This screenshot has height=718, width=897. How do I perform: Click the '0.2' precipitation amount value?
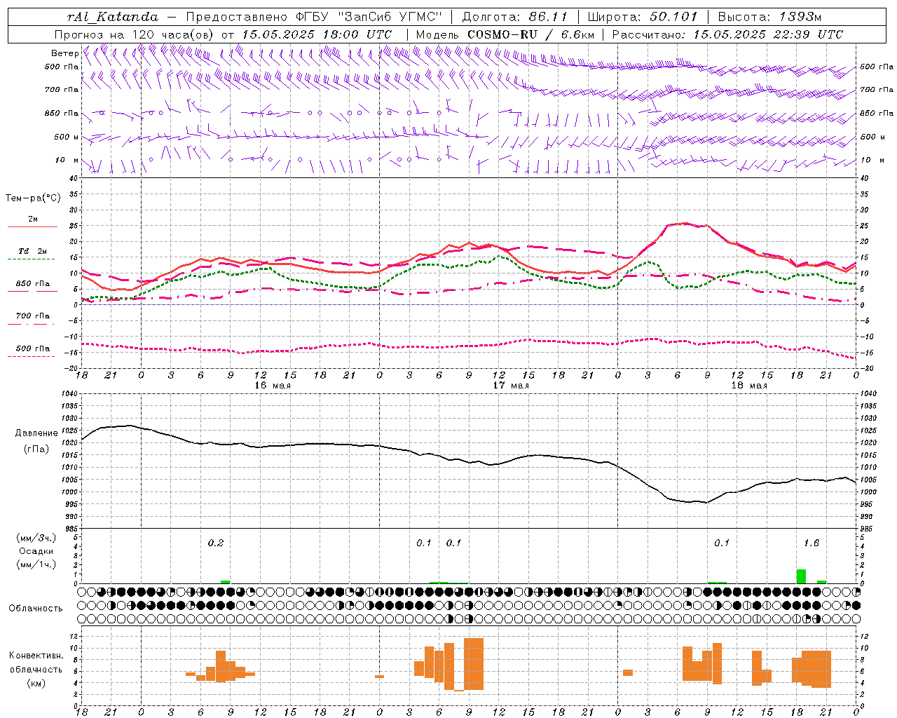(x=216, y=543)
